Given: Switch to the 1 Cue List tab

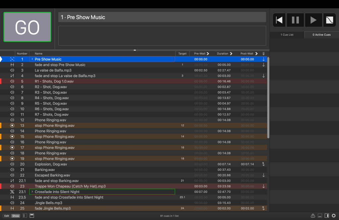Looking at the screenshot, I should tap(287, 35).
